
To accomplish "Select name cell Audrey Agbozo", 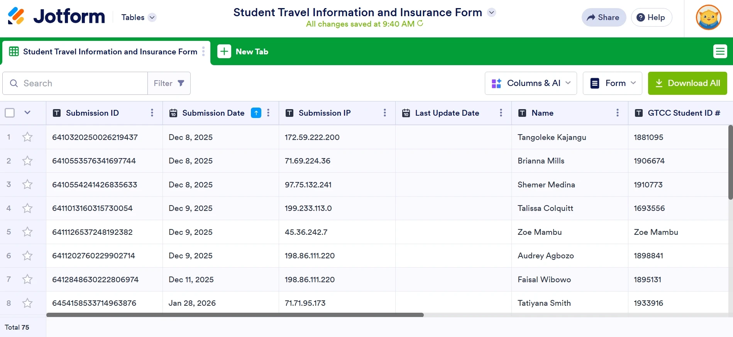I will pyautogui.click(x=570, y=256).
